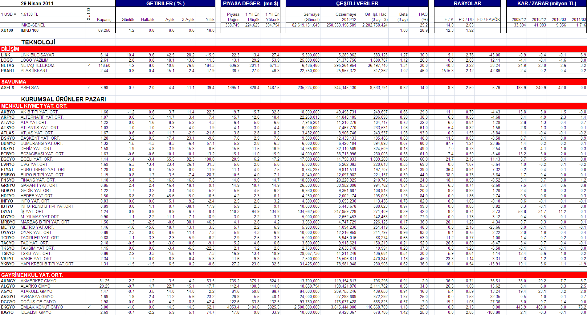Screen dimensions: 587x315
Task: Select EKGYO capital value '2,500,000,000'
Action: click(307, 307)
